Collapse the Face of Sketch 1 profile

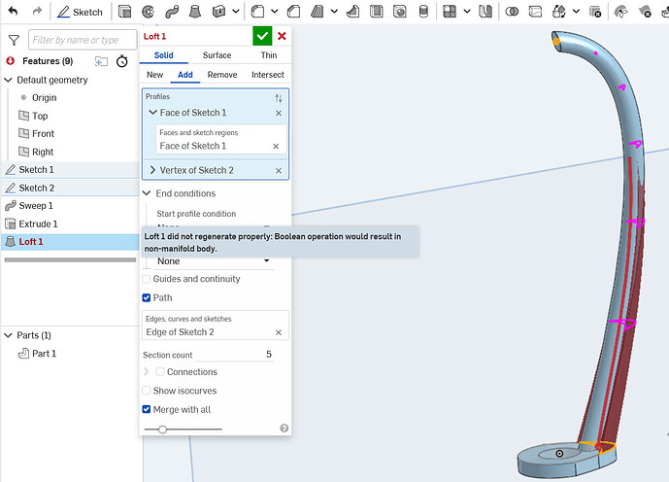point(152,113)
